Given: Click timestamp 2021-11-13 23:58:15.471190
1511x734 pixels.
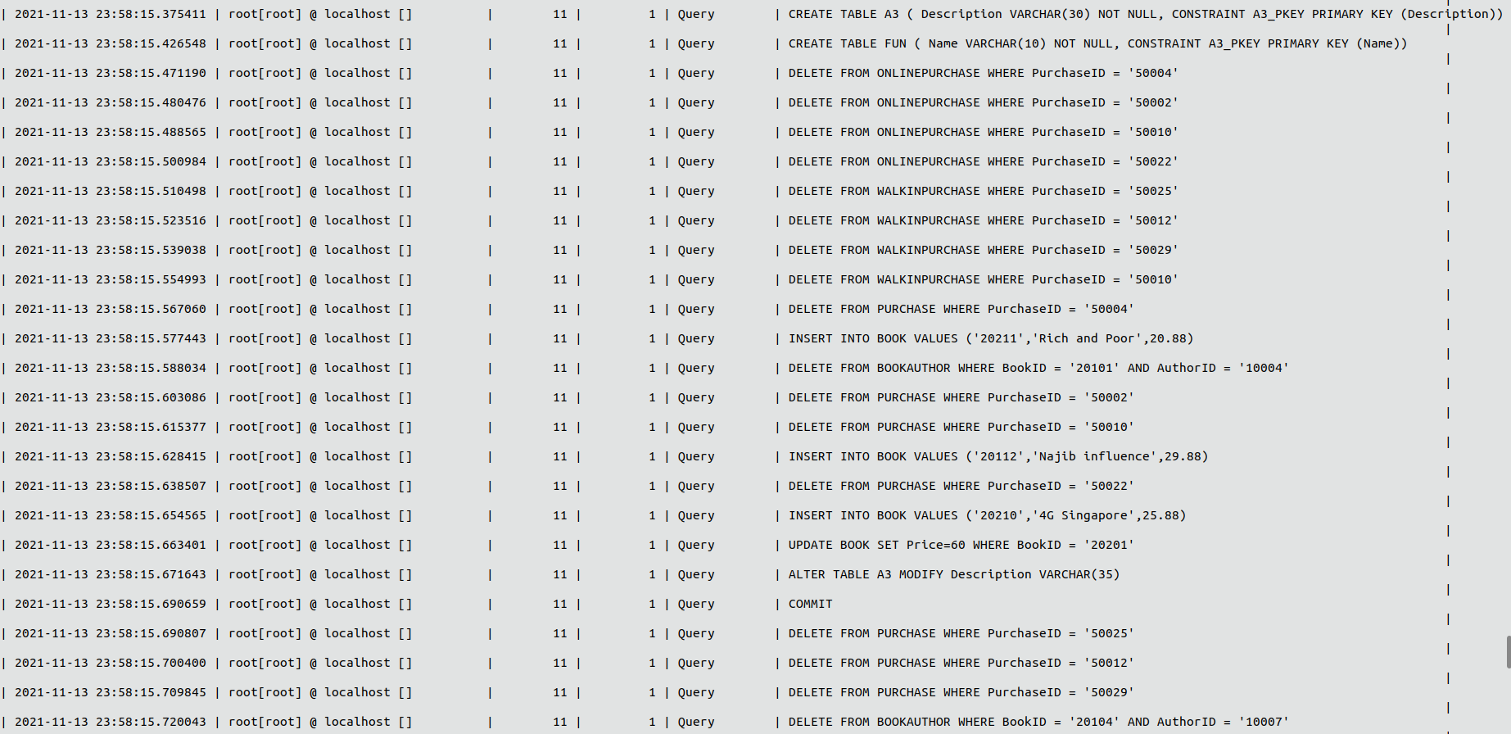Looking at the screenshot, I should pos(111,73).
